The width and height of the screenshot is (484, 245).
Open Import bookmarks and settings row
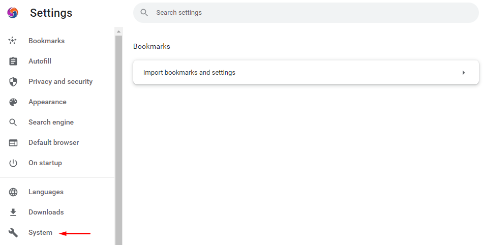(306, 73)
